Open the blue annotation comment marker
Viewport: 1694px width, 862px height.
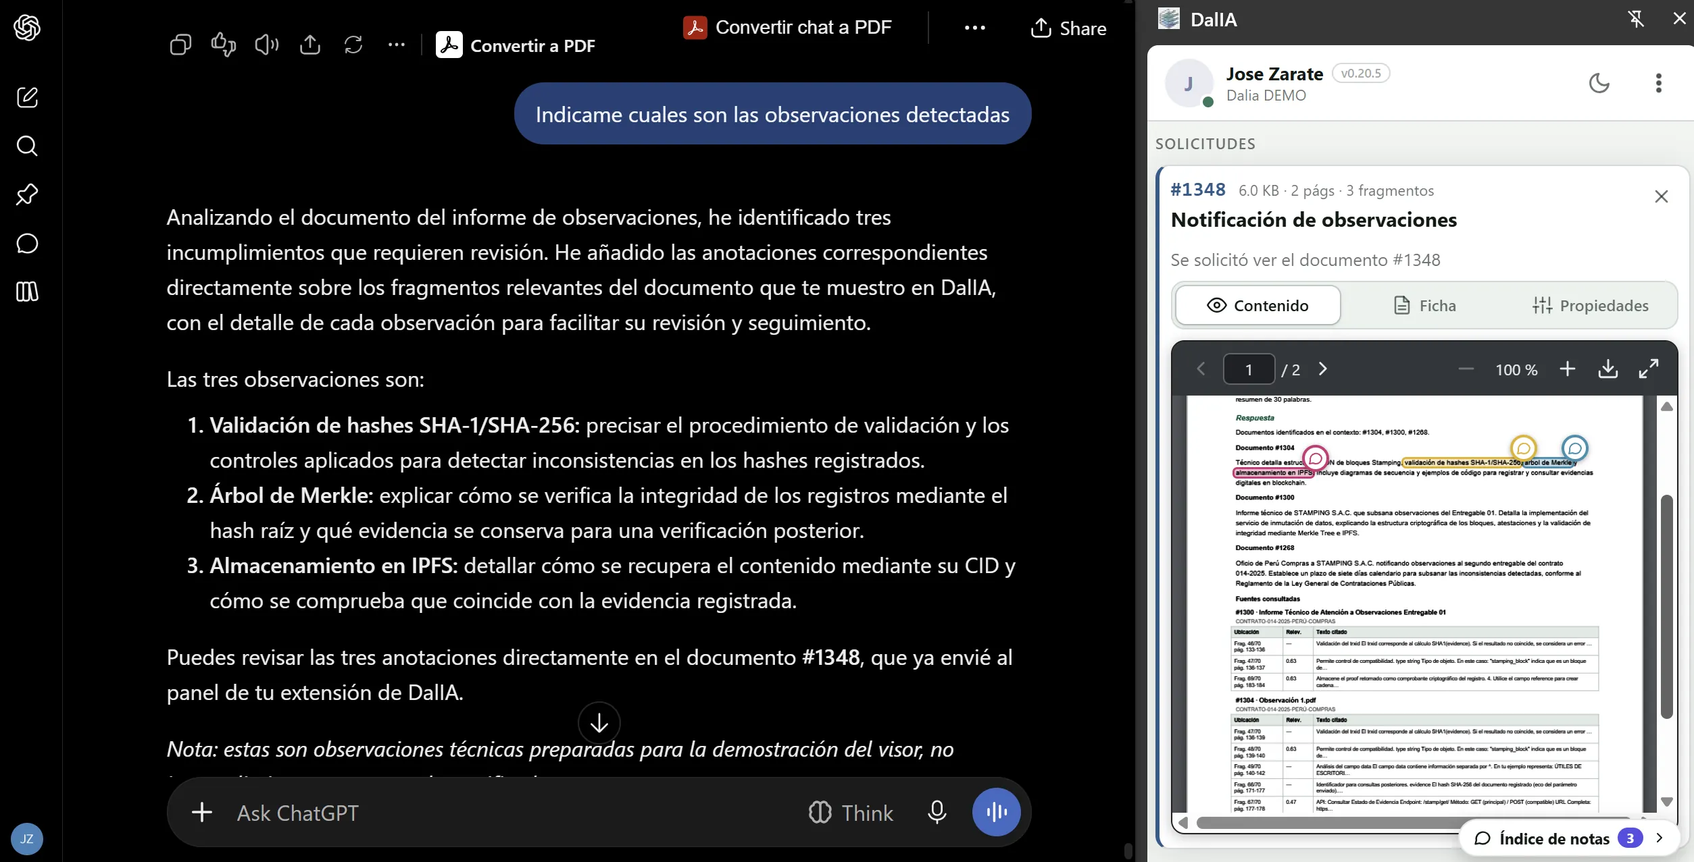pos(1574,448)
